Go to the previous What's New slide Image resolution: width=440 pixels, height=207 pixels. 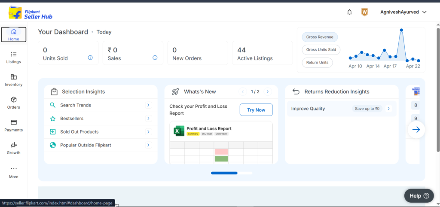click(242, 91)
